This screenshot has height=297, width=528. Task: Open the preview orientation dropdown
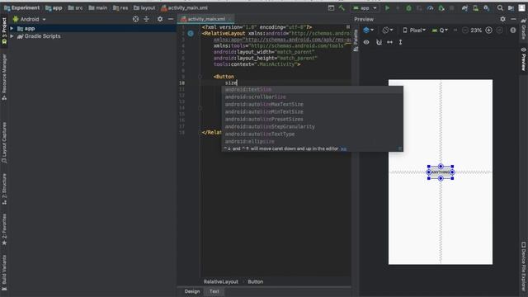pos(388,31)
